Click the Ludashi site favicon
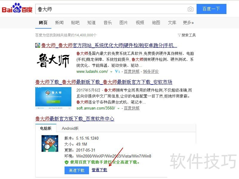This screenshot has width=239, height=179. click(x=38, y=45)
